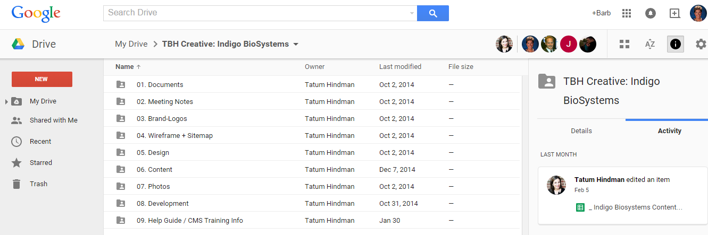The image size is (708, 235).
Task: Open the TBH Creative folder dropdown
Action: 296,44
